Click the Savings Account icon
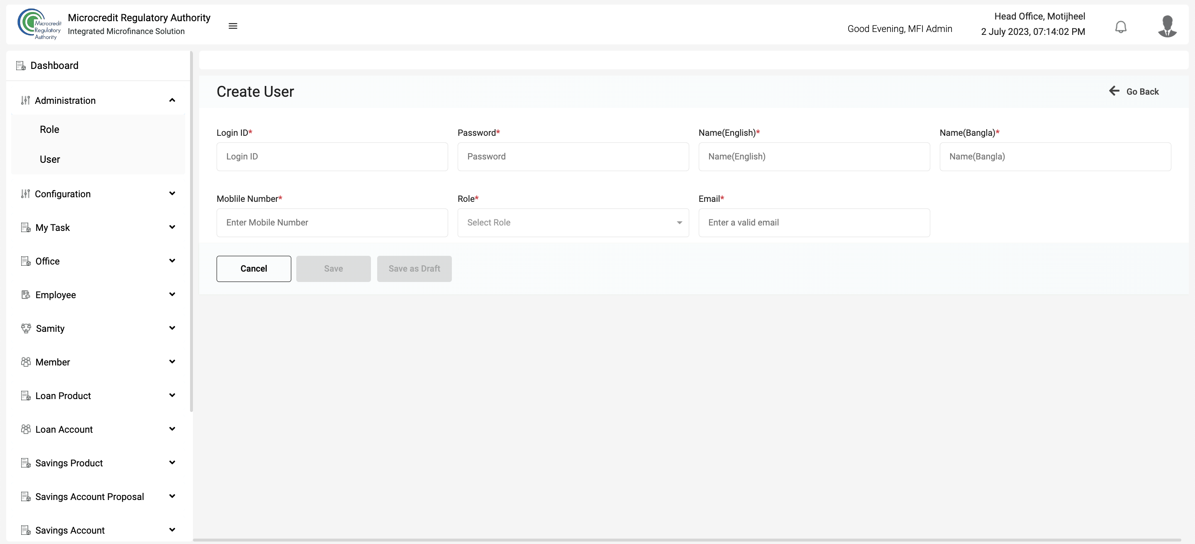 click(x=26, y=530)
